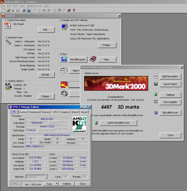187x191 pixels.
Task: Click the clock-shaped toolbar icon
Action: 55,10
